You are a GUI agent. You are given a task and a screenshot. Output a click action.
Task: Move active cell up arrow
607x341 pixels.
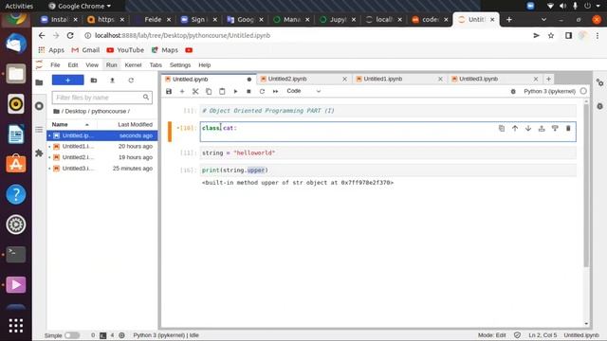tap(515, 129)
